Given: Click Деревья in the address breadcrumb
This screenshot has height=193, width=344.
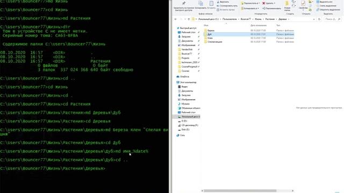Looking at the screenshot, I should tap(283, 19).
